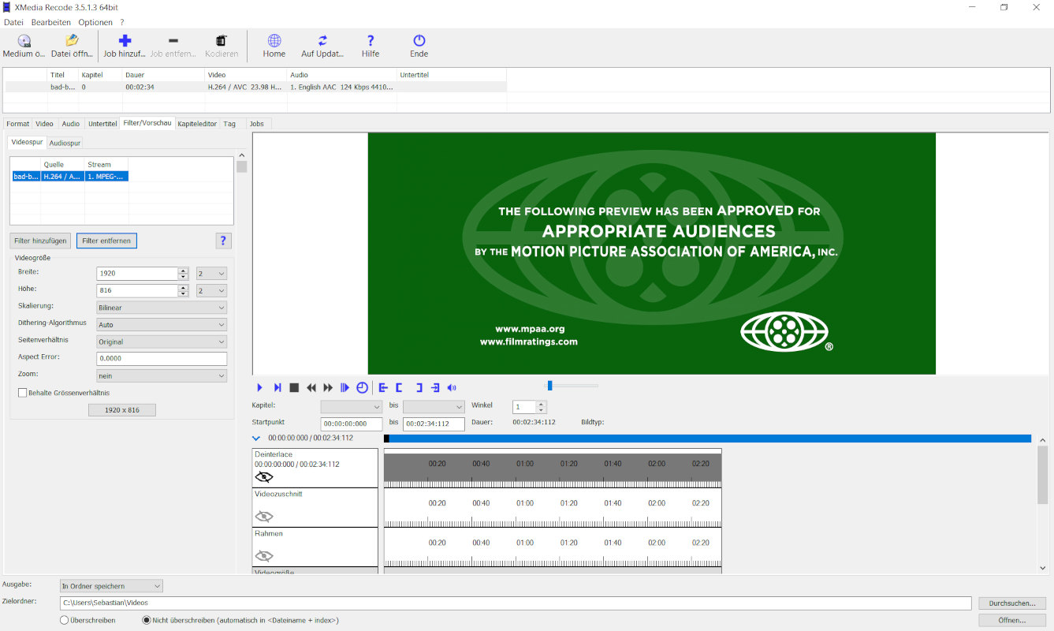Select the Überschreiben radio button

tap(65, 620)
